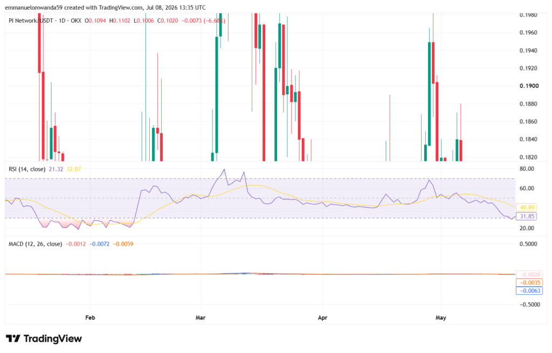Click the RSI value 21.32 in legend
This screenshot has height=353, width=552.
(56, 169)
